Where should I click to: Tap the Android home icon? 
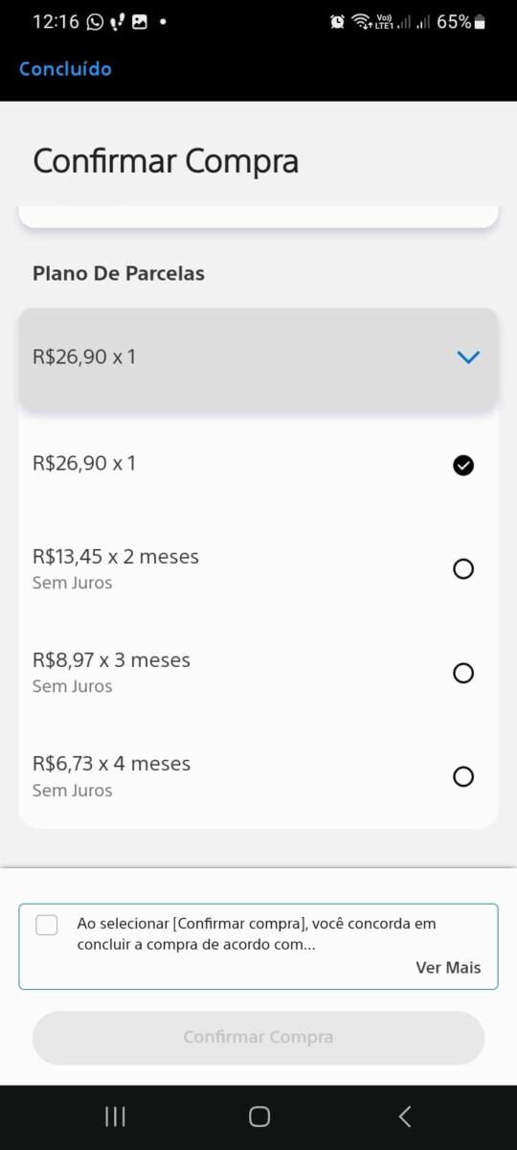coord(258,1116)
